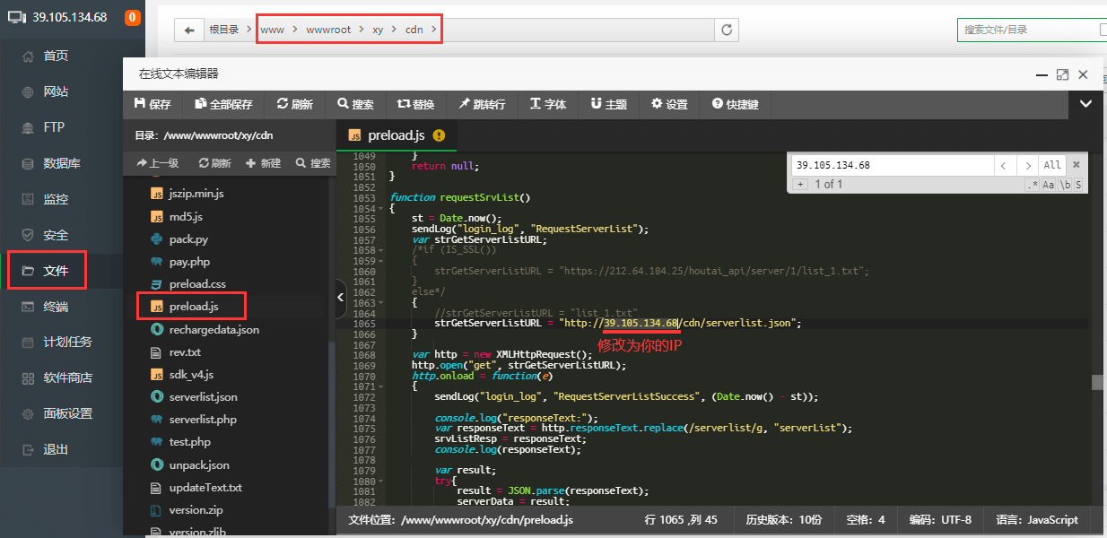Open 终端 terminal in left sidebar
The width and height of the screenshot is (1107, 538).
56,307
